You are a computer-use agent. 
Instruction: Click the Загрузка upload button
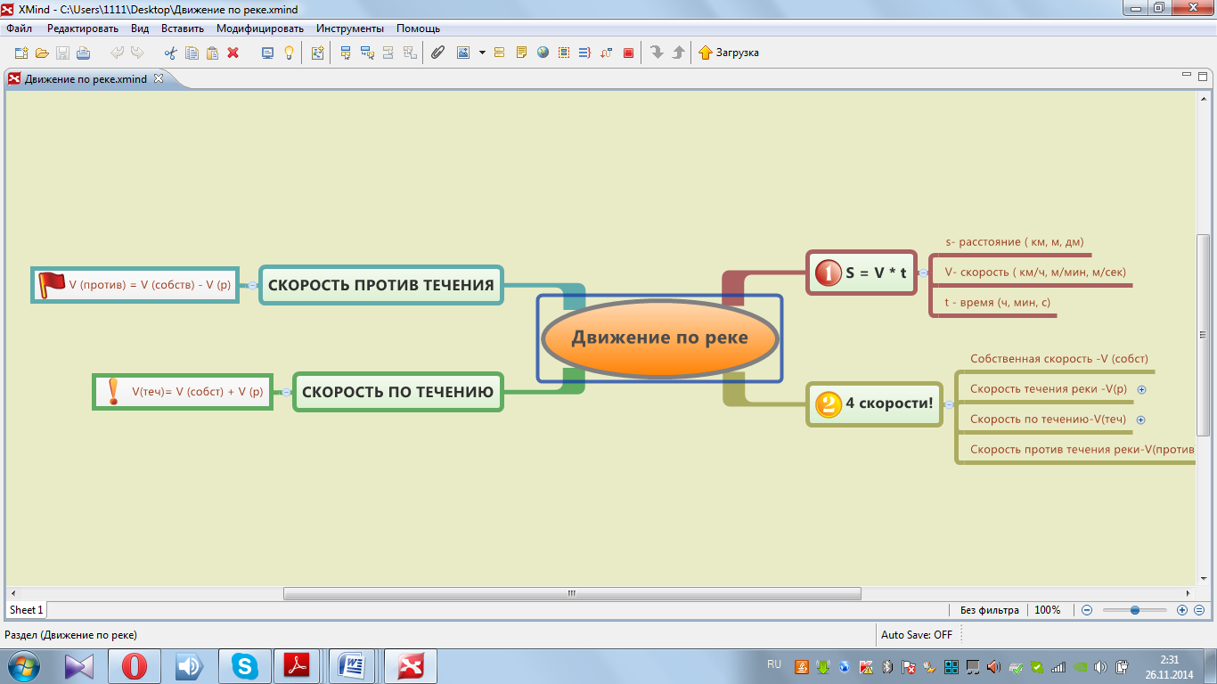728,53
